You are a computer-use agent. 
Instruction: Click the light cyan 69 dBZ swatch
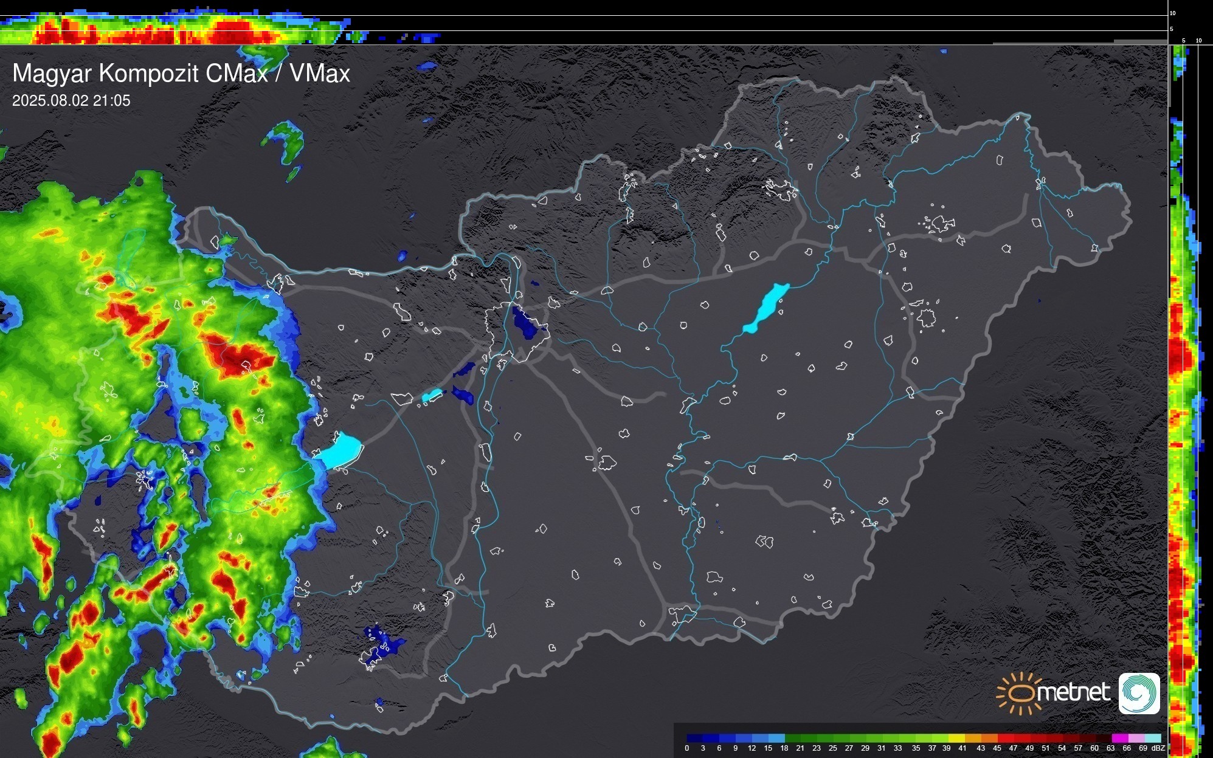click(x=1153, y=738)
